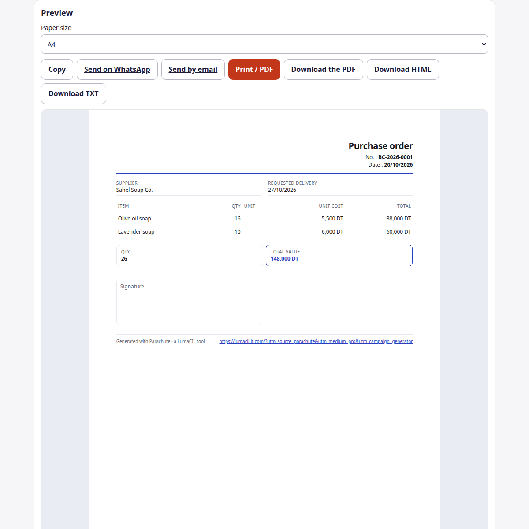Screen dimensions: 529x529
Task: Open the Paper size A4 dropdown
Action: (x=264, y=44)
